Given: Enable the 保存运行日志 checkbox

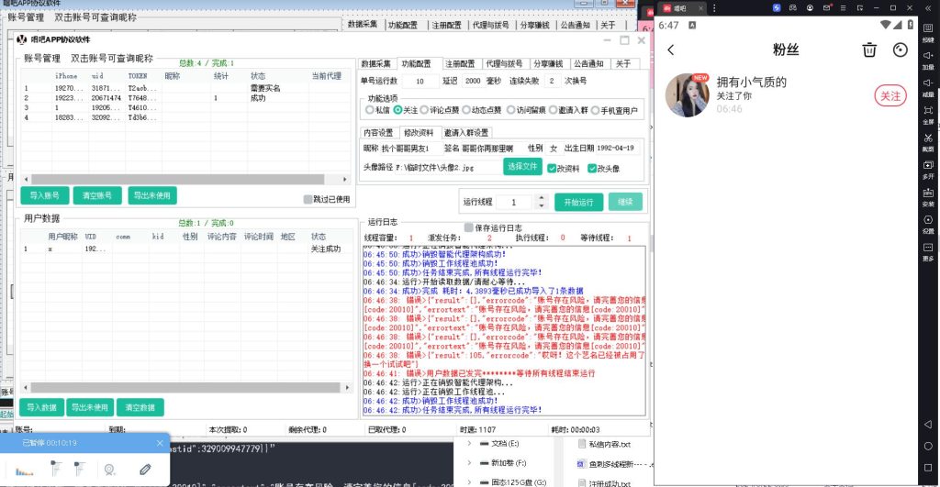Looking at the screenshot, I should coord(469,227).
